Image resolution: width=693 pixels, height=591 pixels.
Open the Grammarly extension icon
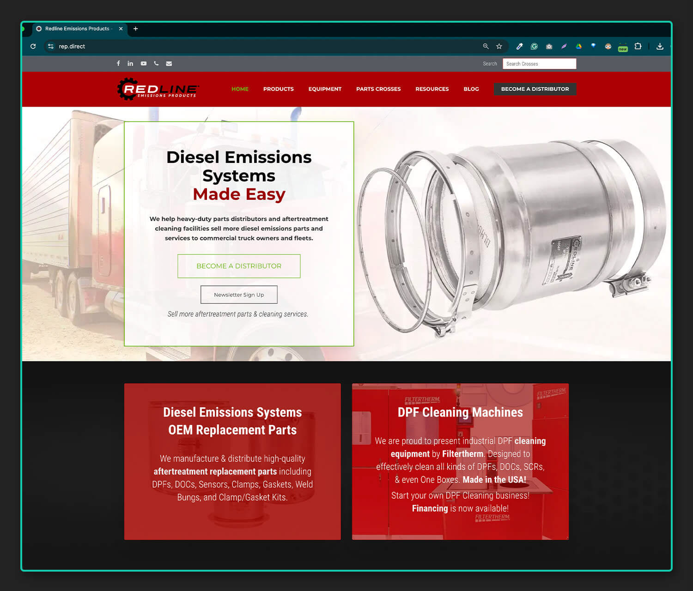534,46
